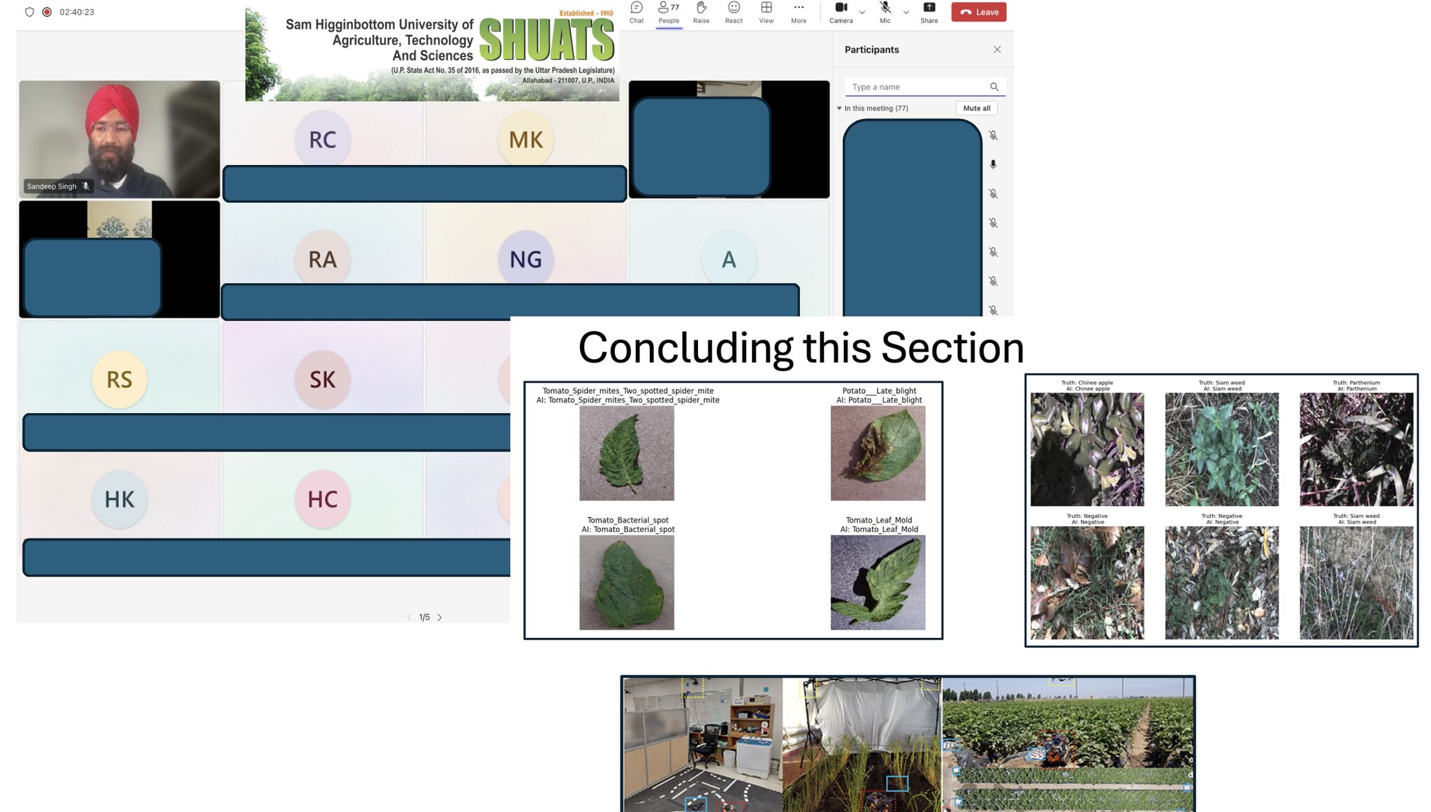The width and height of the screenshot is (1431, 812).
Task: Click the unmuted participant's microphone icon
Action: [993, 164]
